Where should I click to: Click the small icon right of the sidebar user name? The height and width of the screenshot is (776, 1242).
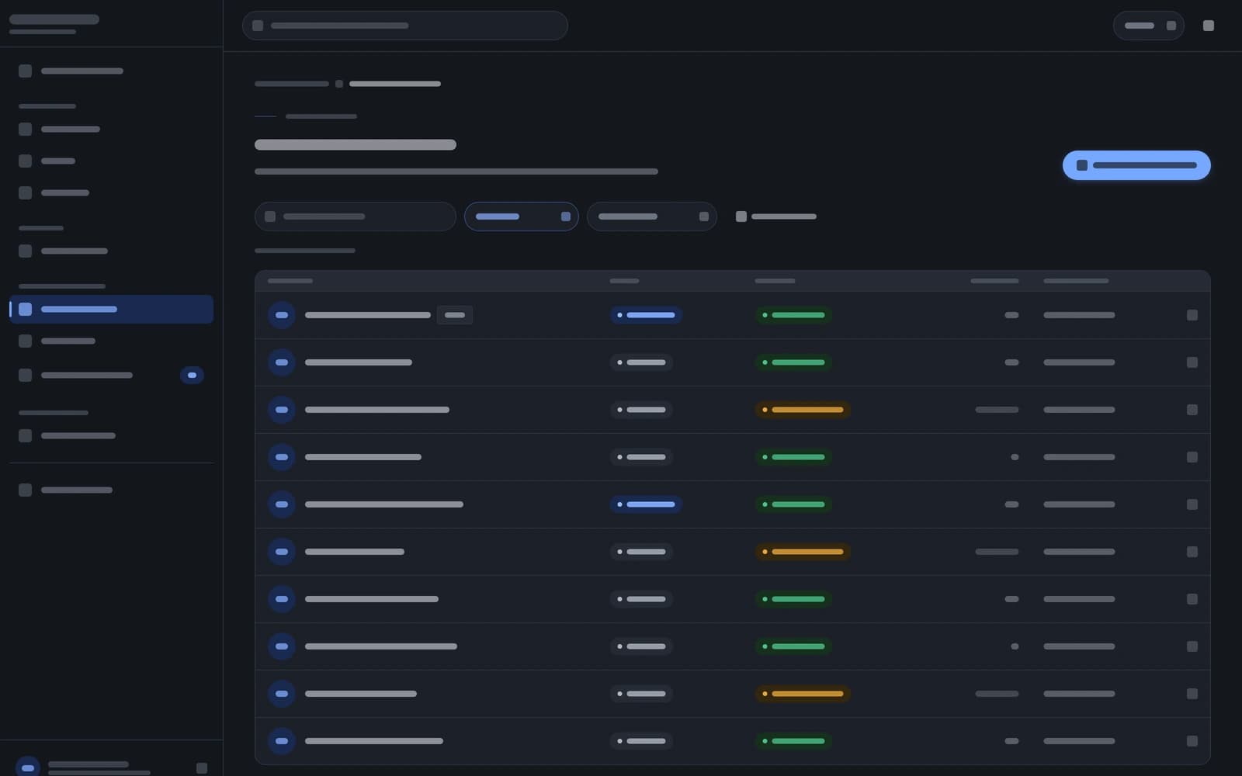pyautogui.click(x=202, y=768)
